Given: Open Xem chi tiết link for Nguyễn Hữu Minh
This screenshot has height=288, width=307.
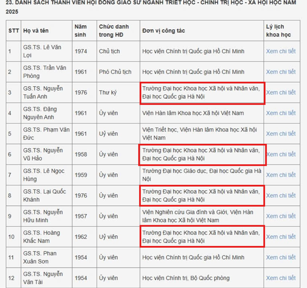Looking at the screenshot, I should (281, 216).
